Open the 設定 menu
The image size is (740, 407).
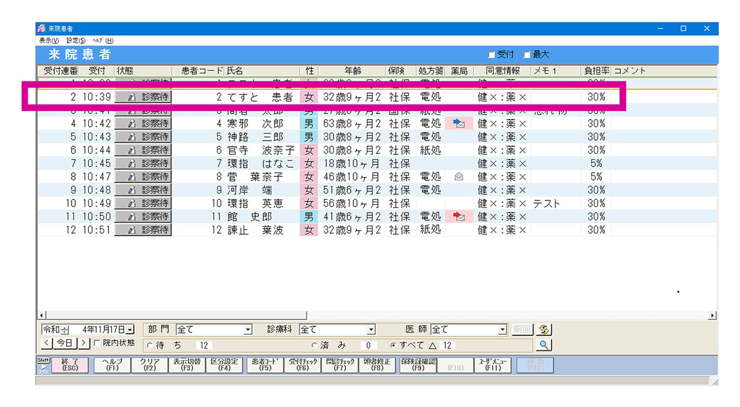76,40
